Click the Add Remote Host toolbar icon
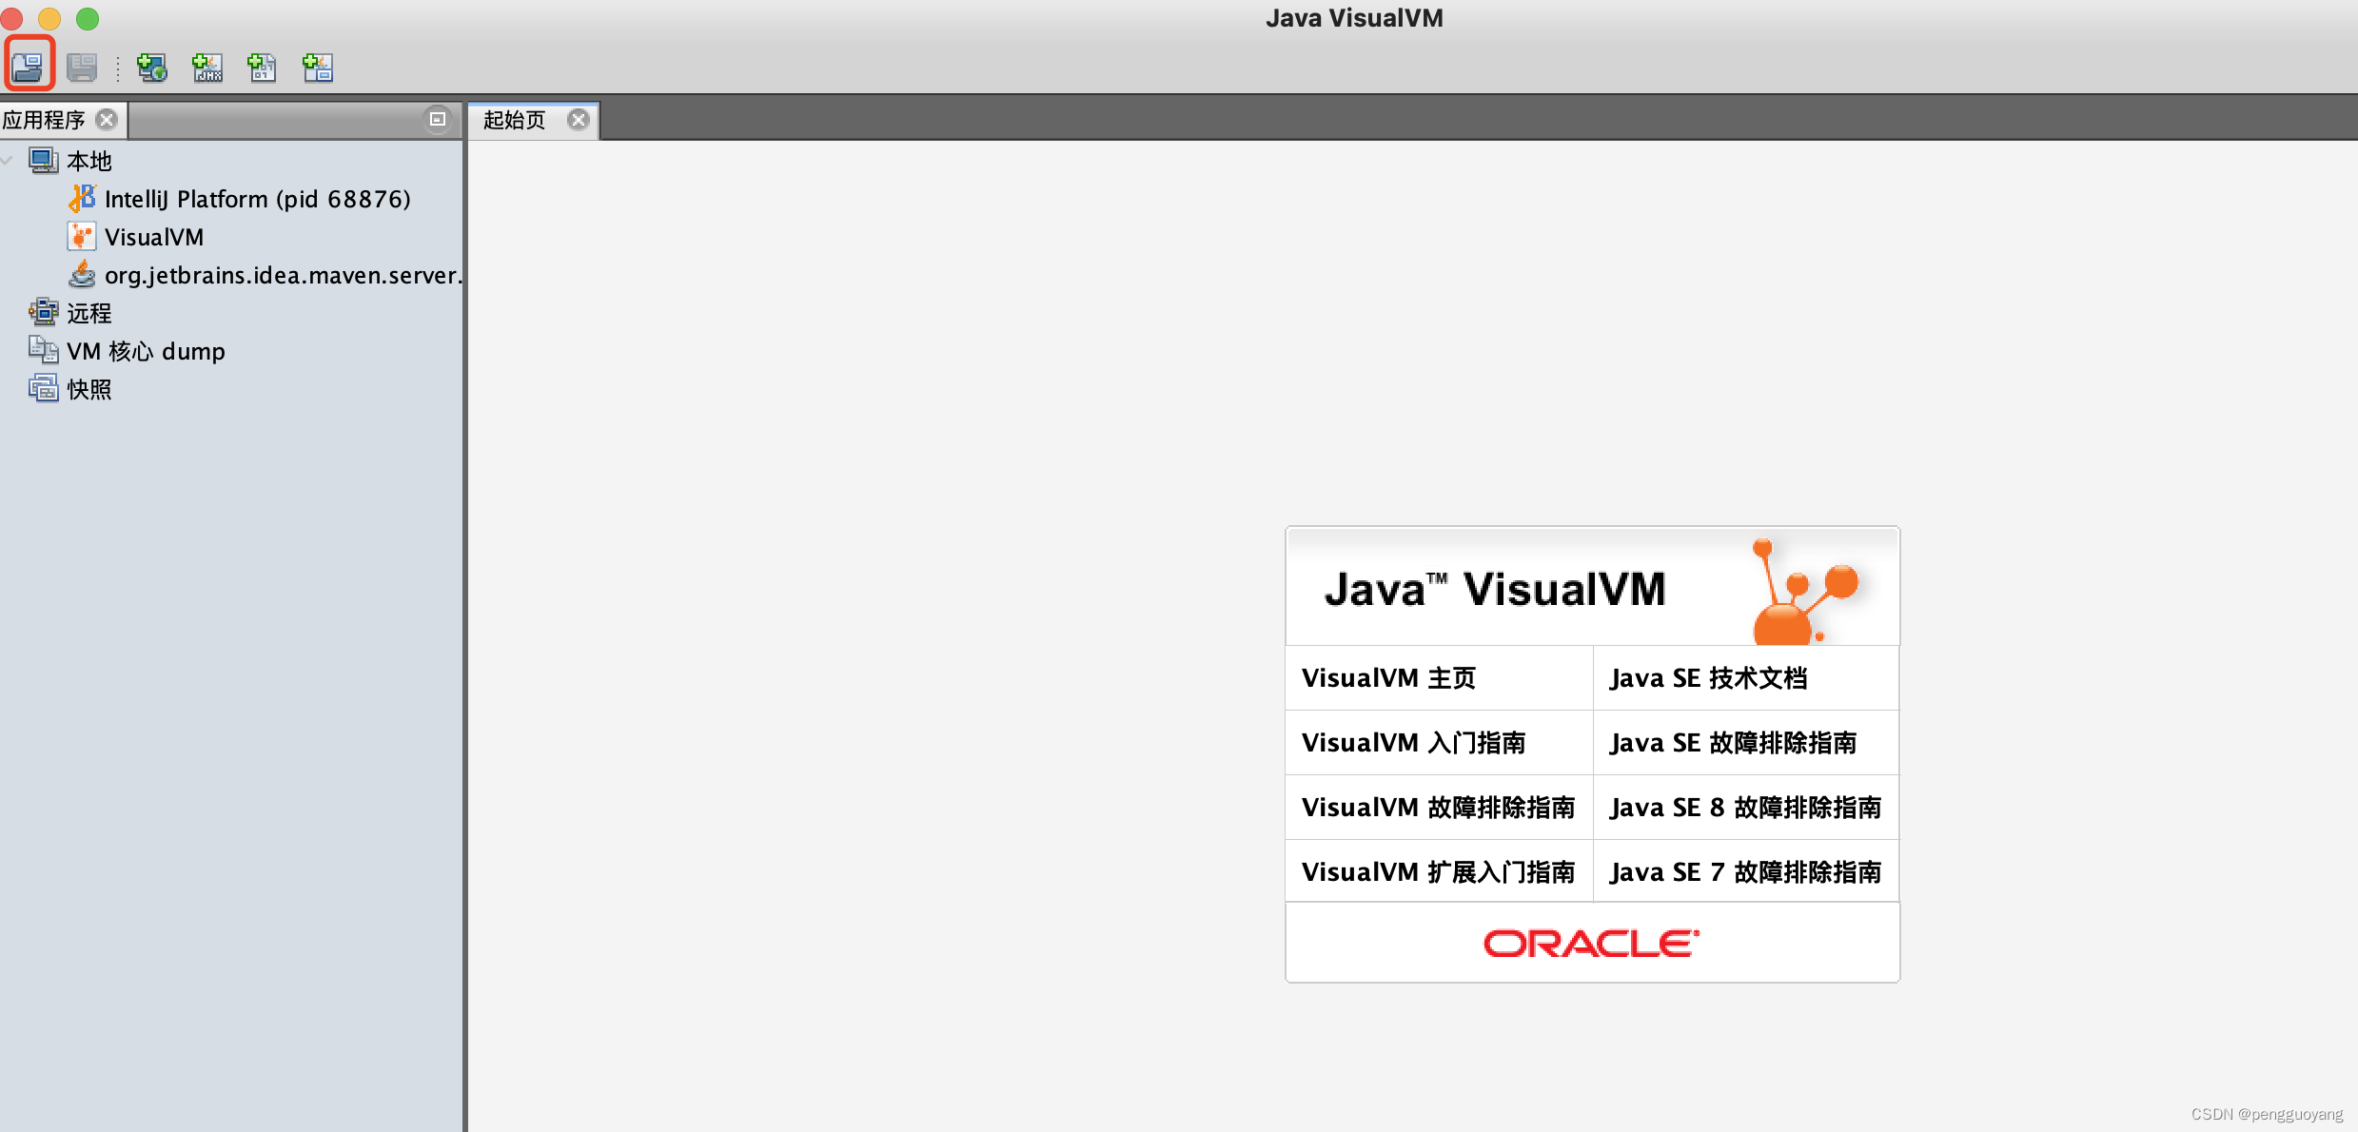Screen dimensions: 2358x1132 151,67
